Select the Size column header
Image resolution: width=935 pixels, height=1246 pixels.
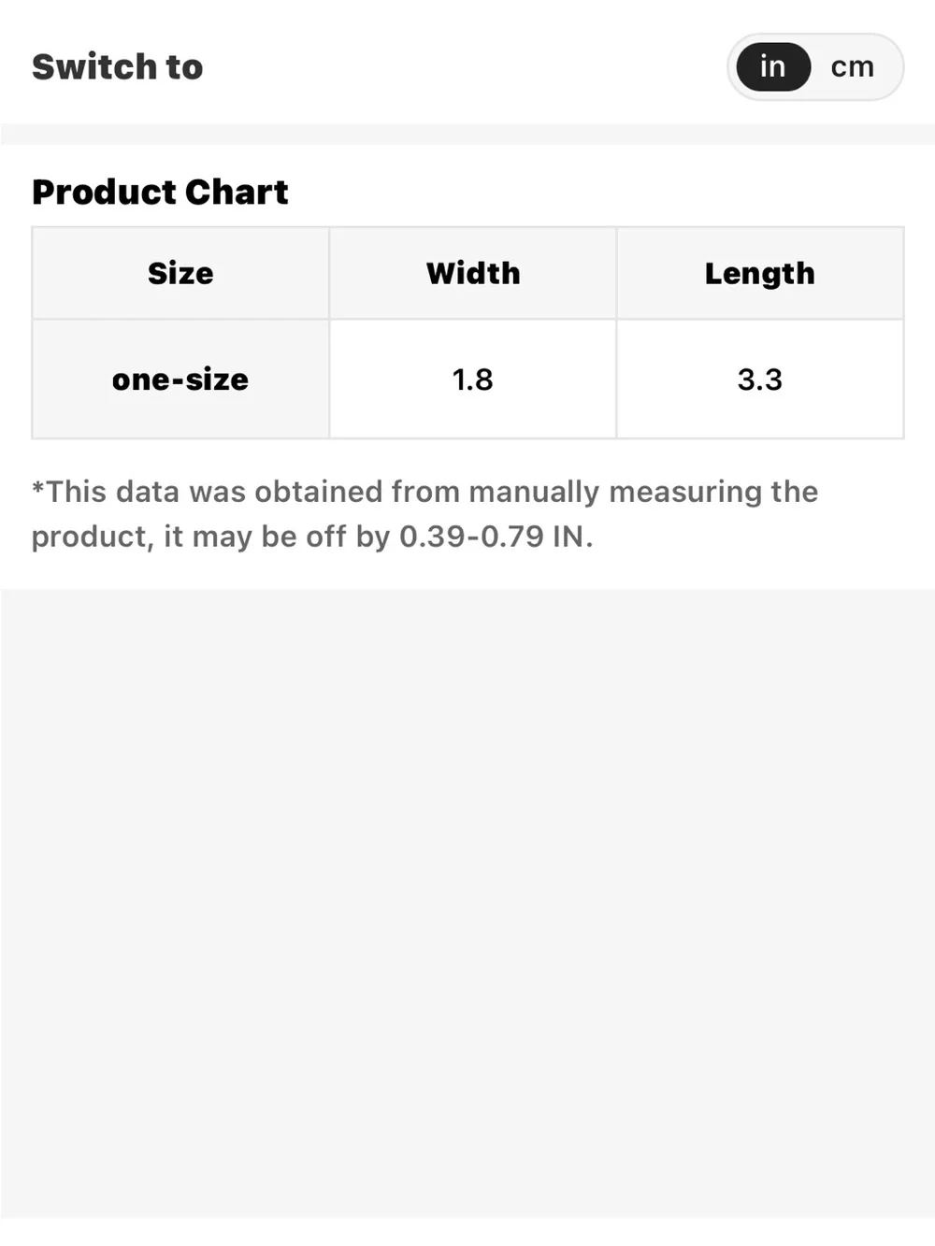180,273
